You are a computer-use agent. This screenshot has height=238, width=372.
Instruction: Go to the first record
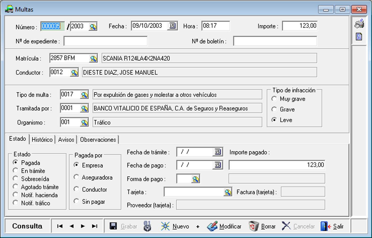(x=60, y=226)
